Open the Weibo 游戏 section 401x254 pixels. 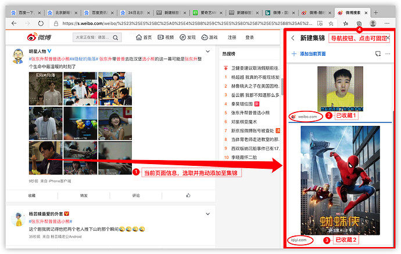(x=209, y=38)
